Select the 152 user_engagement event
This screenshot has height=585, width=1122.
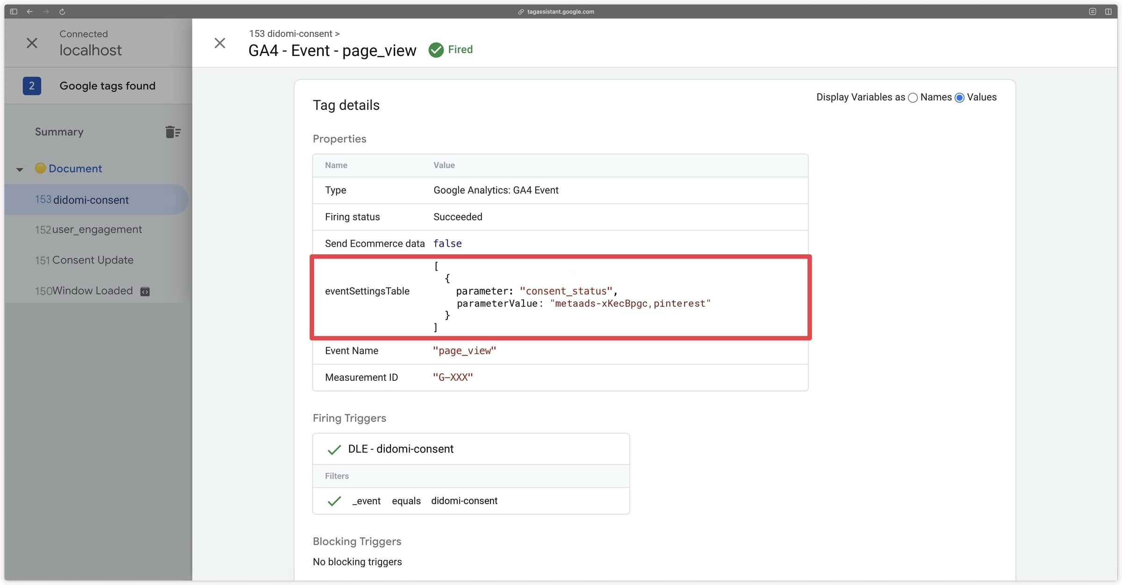point(88,229)
